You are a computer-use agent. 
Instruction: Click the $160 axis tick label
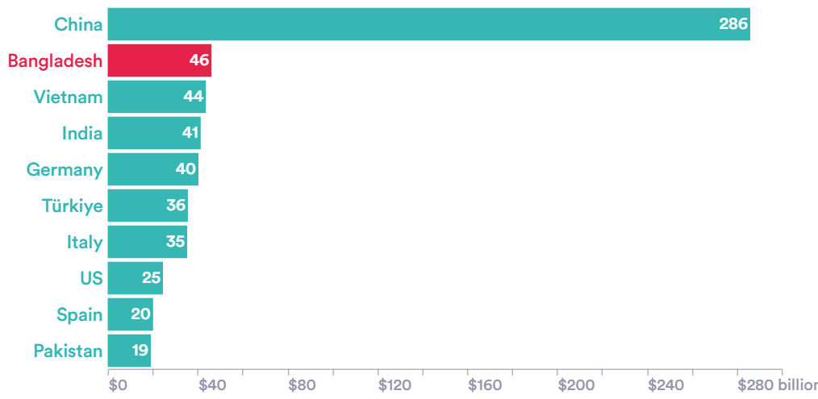pyautogui.click(x=485, y=385)
